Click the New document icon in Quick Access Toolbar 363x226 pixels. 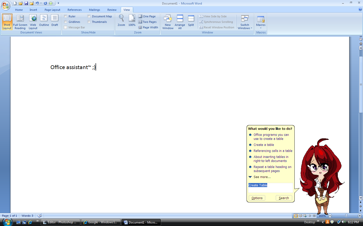click(x=15, y=3)
